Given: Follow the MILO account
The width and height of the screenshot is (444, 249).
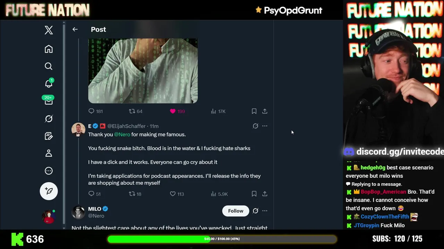Looking at the screenshot, I should coord(236,211).
